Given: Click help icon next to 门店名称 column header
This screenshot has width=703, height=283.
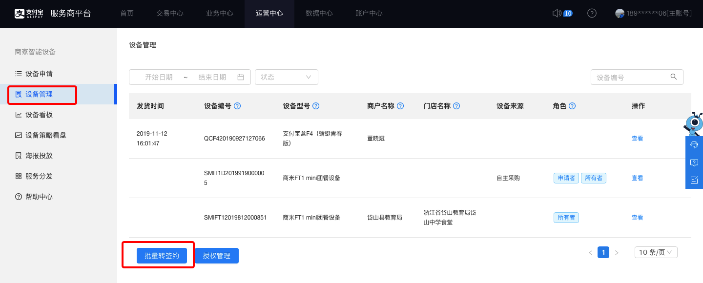Looking at the screenshot, I should point(456,106).
